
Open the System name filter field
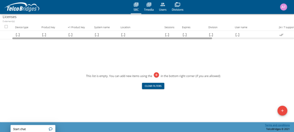tap(97, 35)
